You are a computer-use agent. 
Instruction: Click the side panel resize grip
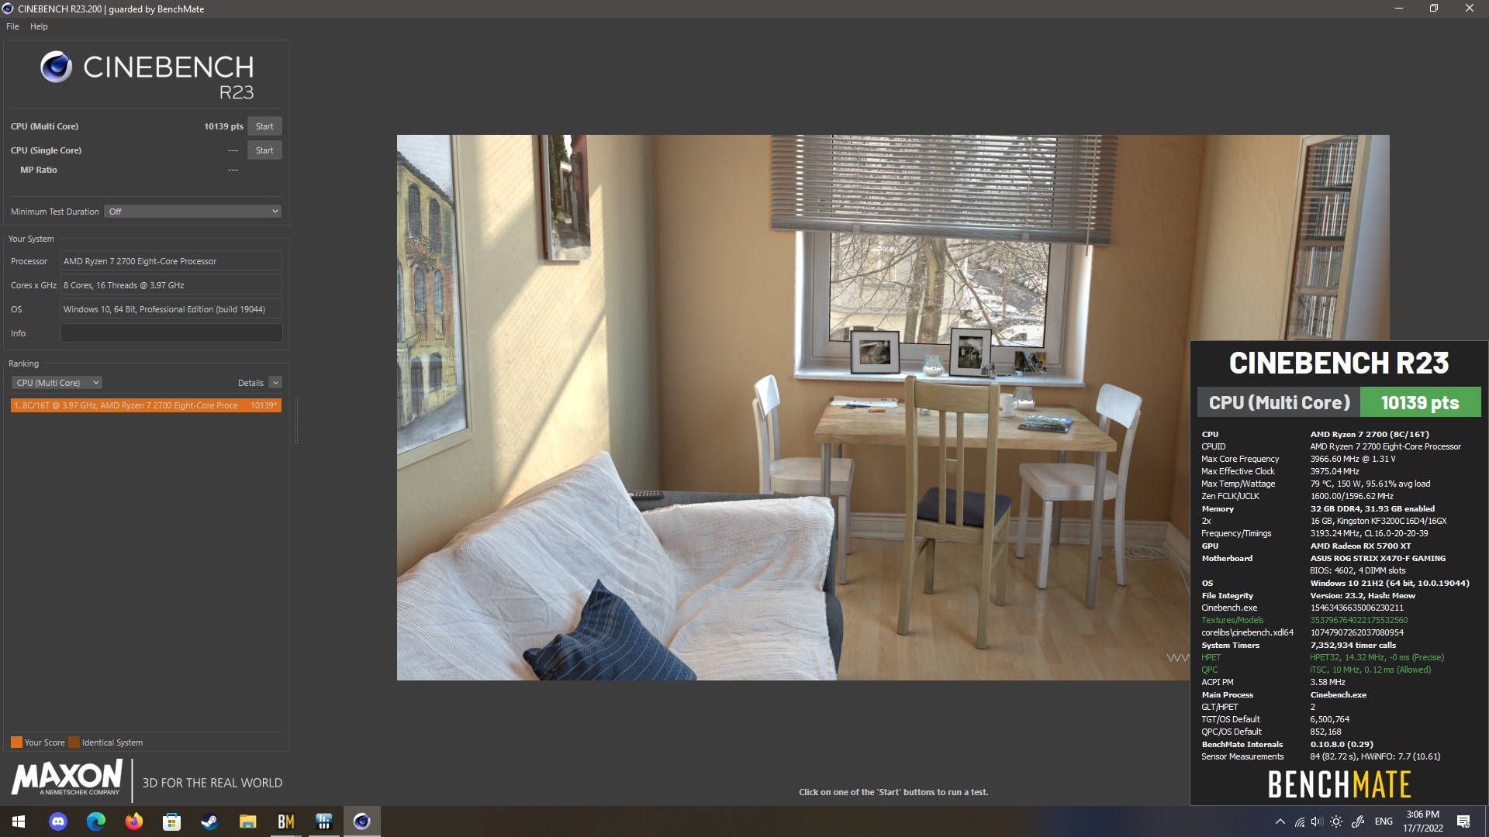pos(296,421)
